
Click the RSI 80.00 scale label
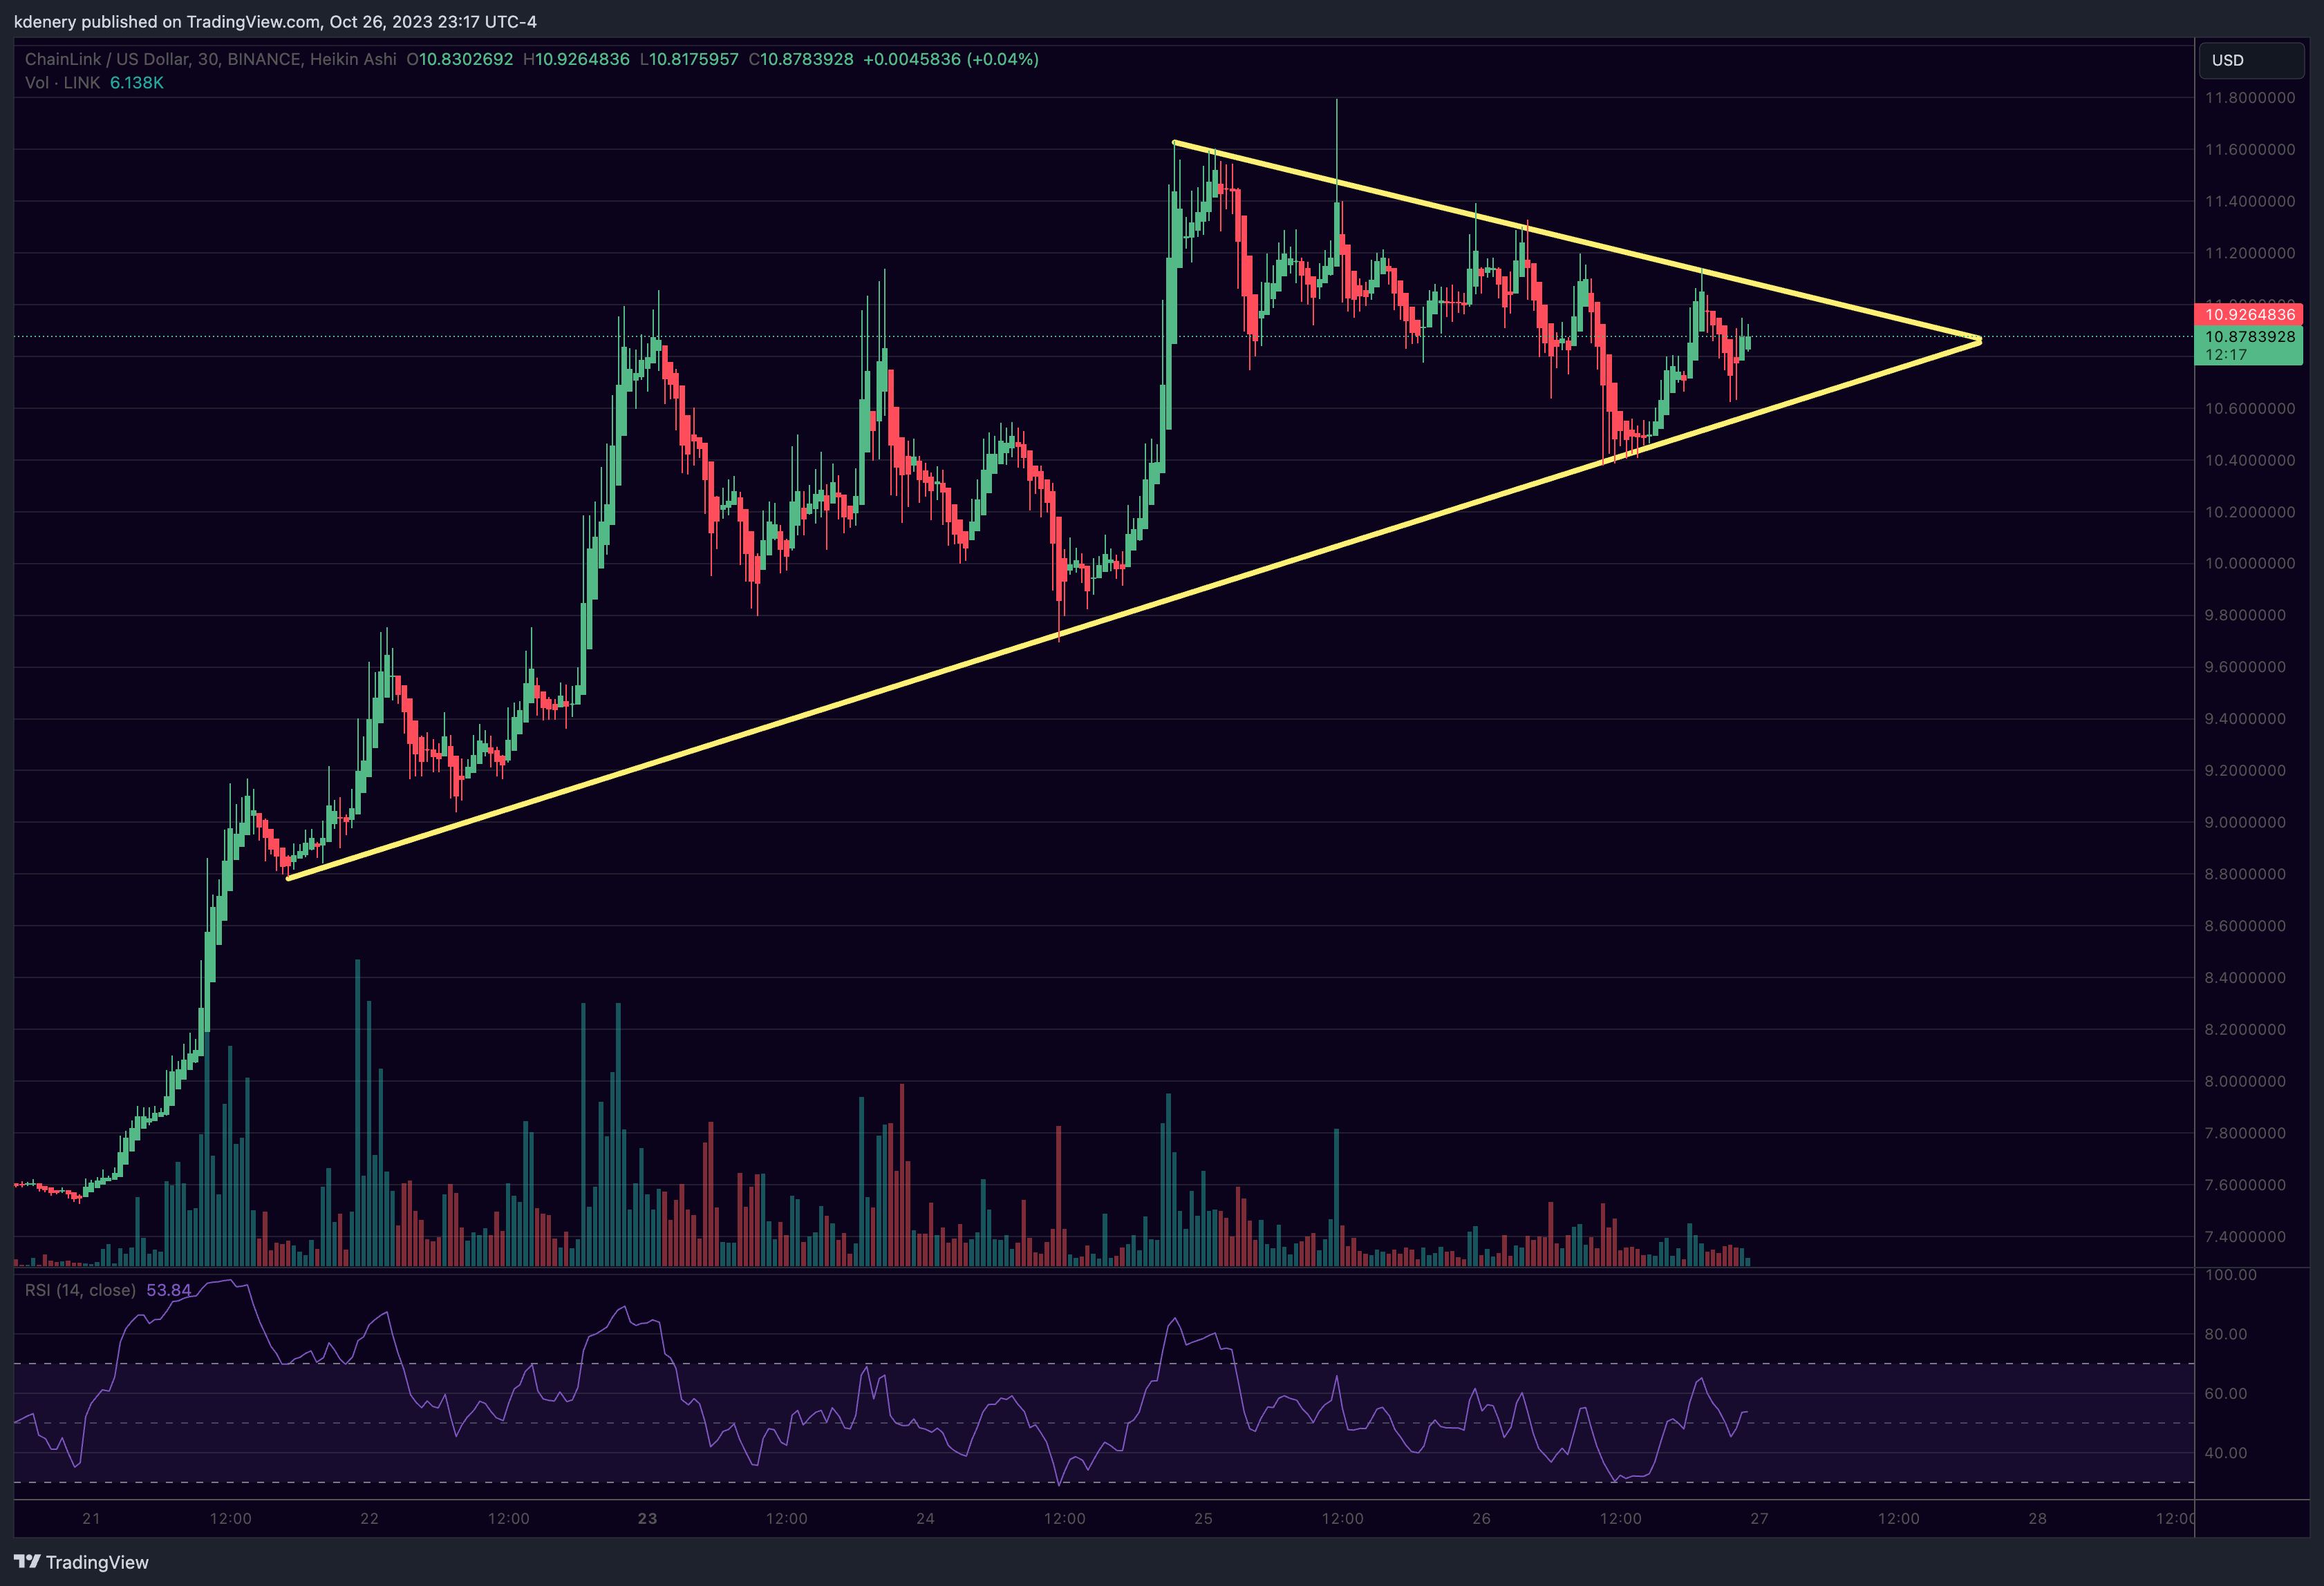pos(2225,1334)
